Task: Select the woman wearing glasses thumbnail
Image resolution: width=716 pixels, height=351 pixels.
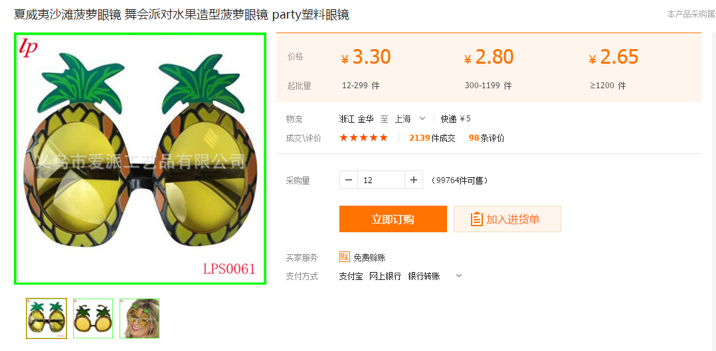Action: coord(139,318)
